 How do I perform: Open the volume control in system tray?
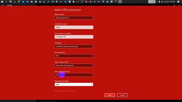pos(167,2)
